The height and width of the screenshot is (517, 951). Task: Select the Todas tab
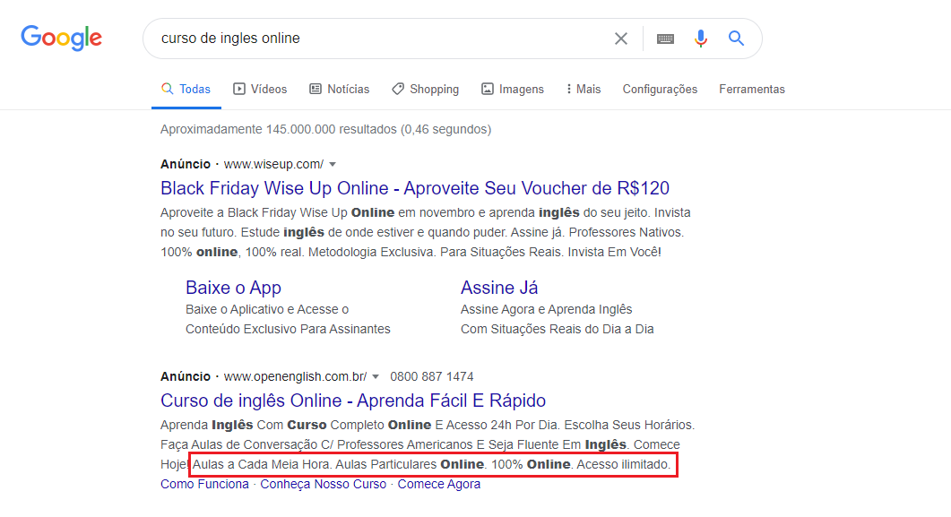(x=186, y=89)
